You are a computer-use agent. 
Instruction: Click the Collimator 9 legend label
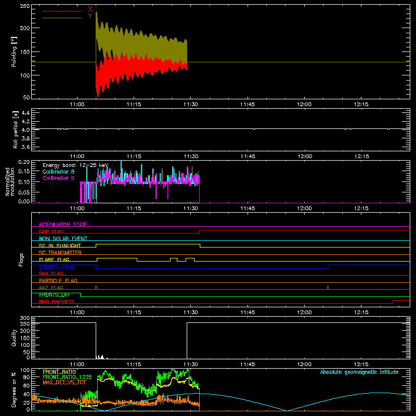tap(58, 178)
